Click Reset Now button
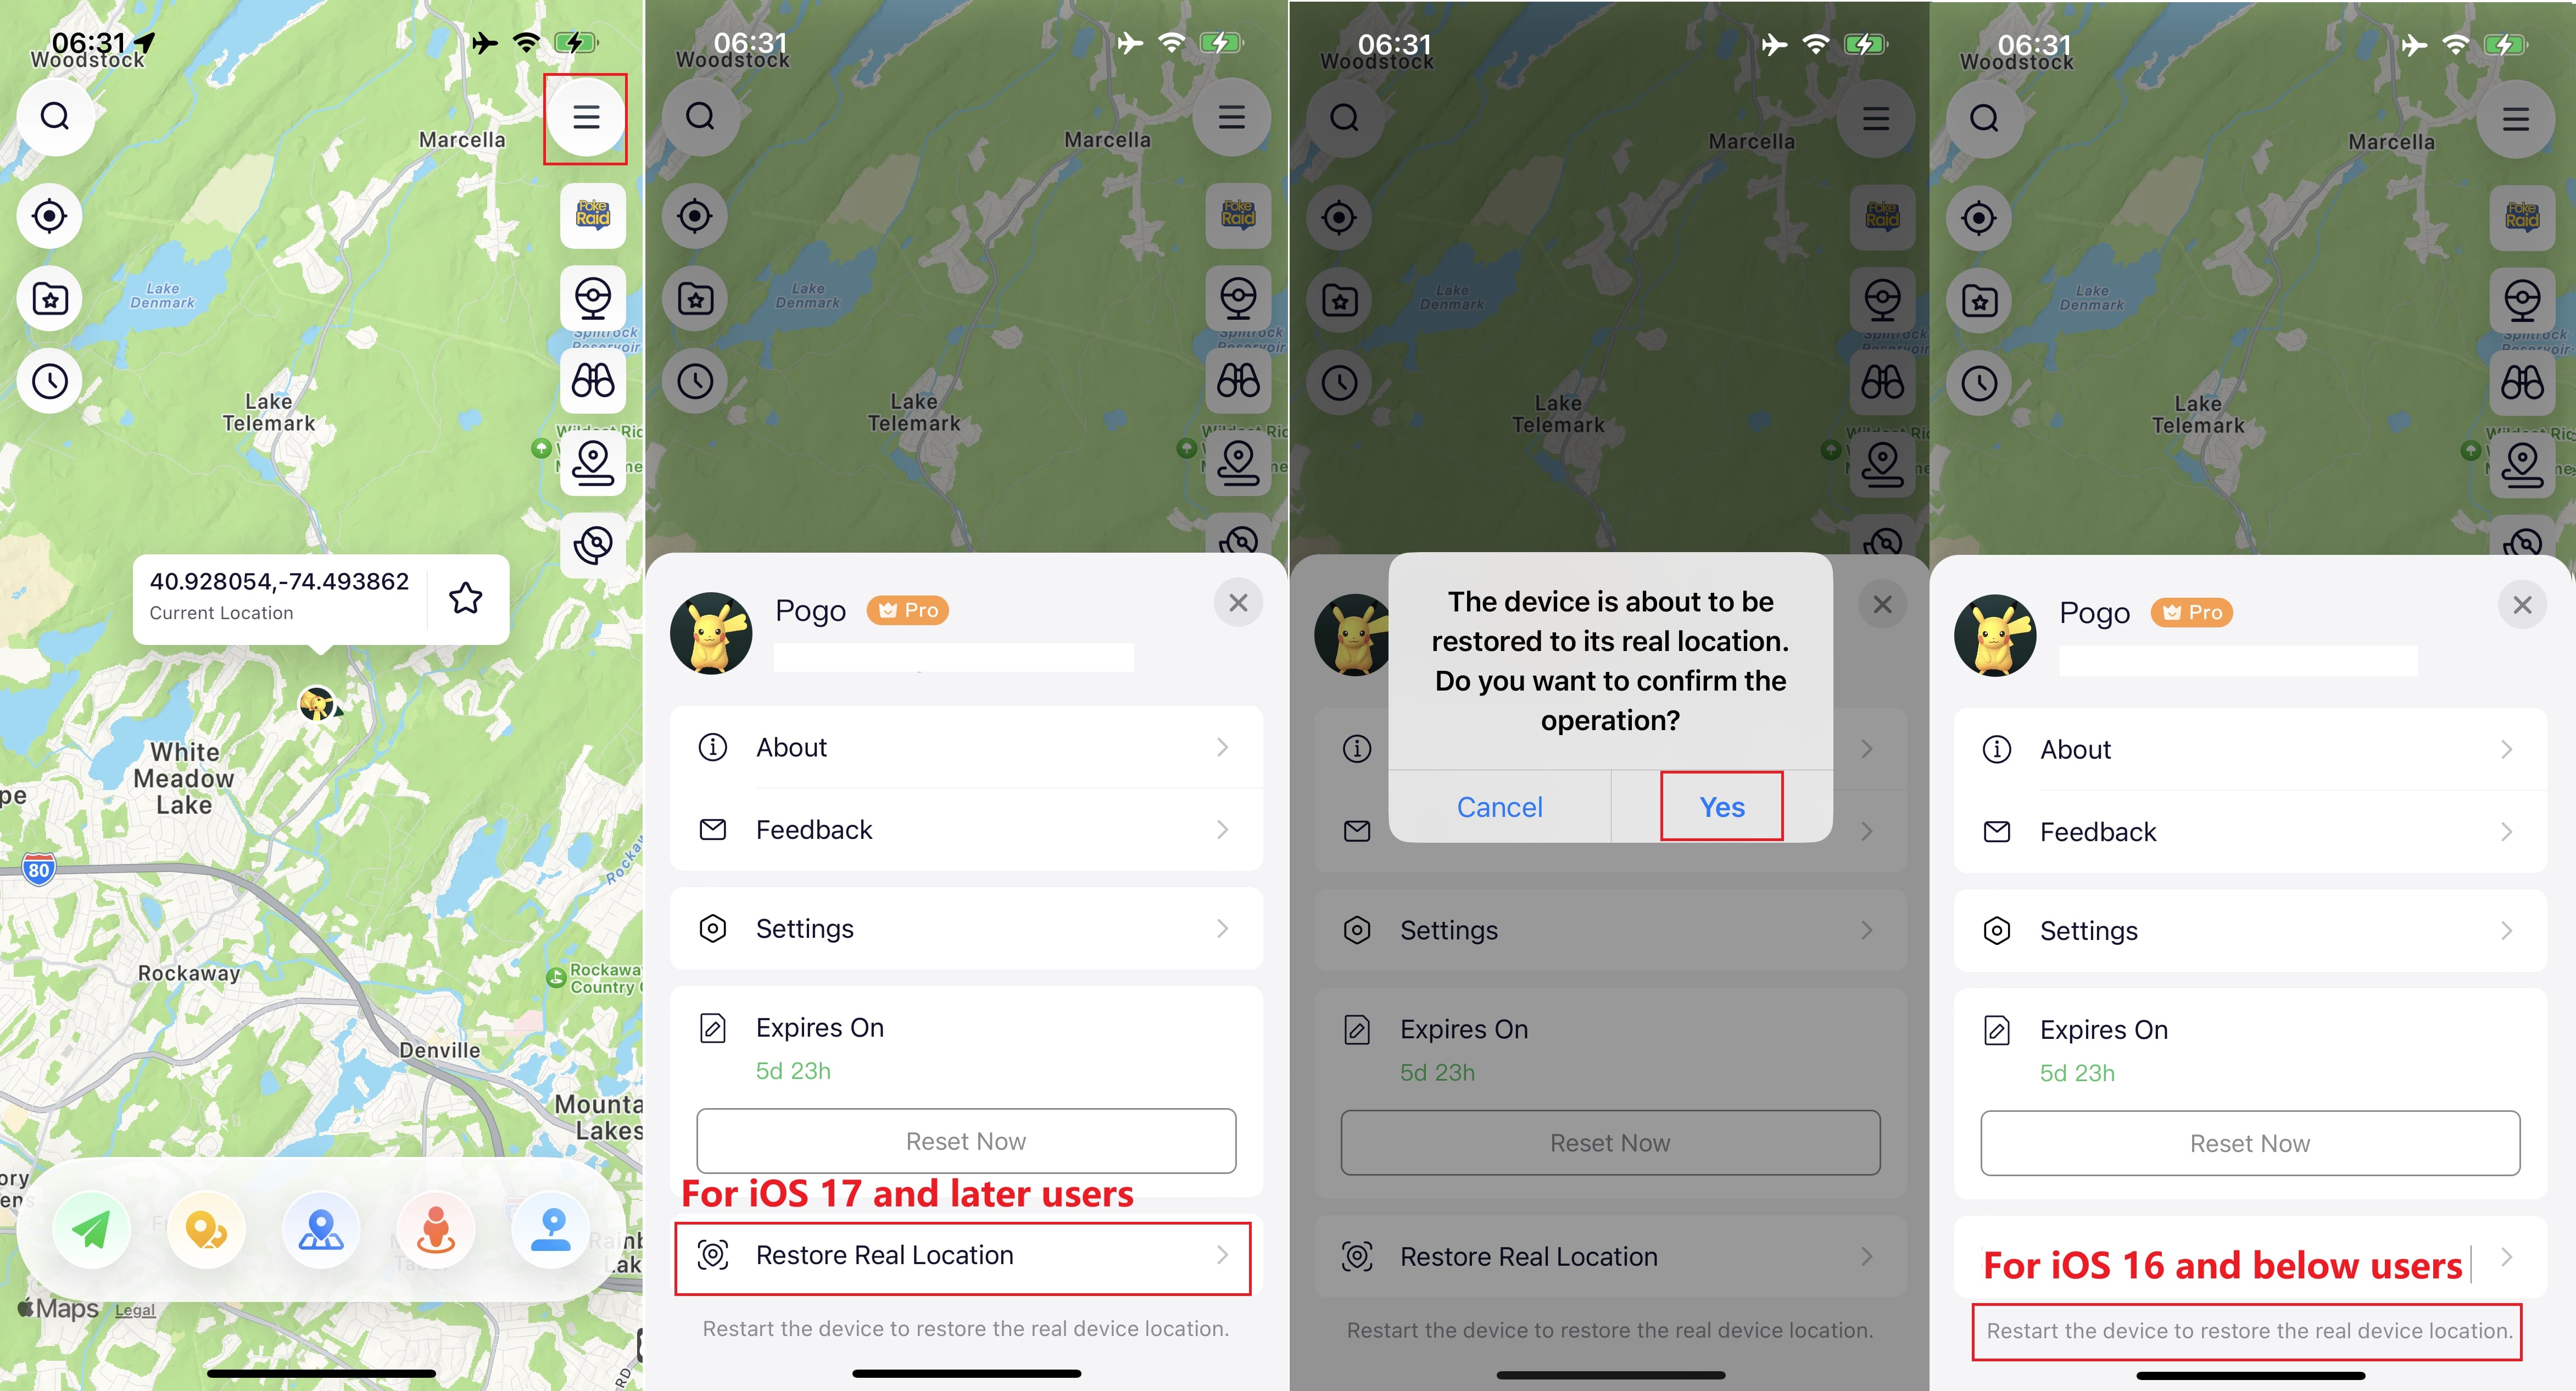Viewport: 2576px width, 1391px height. click(x=966, y=1139)
